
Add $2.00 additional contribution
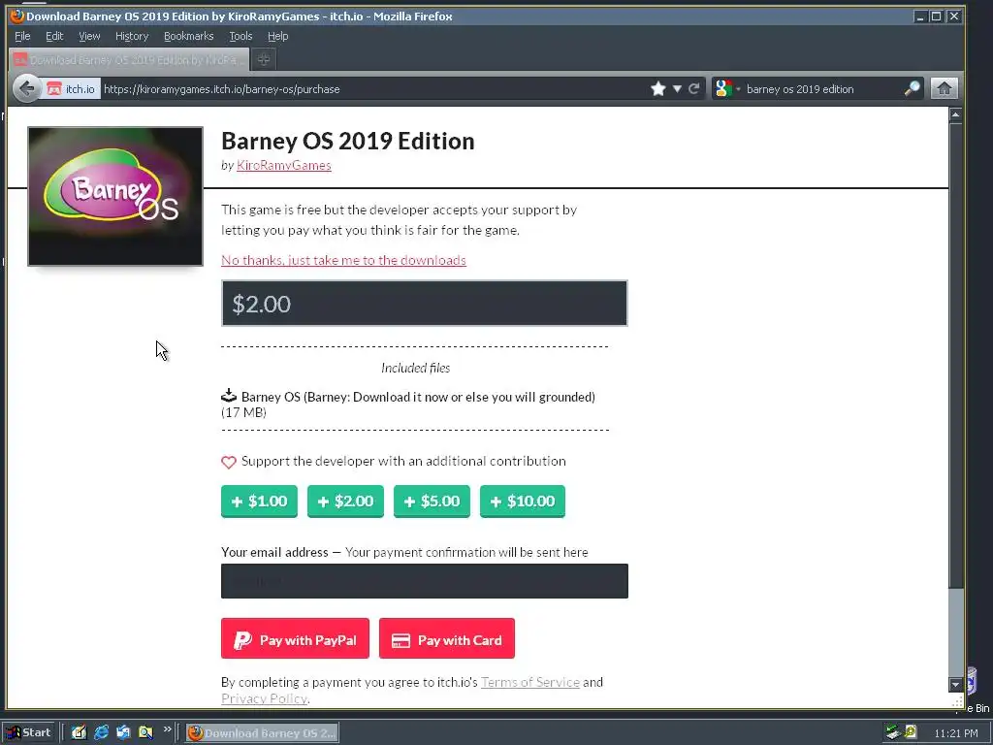click(x=345, y=502)
